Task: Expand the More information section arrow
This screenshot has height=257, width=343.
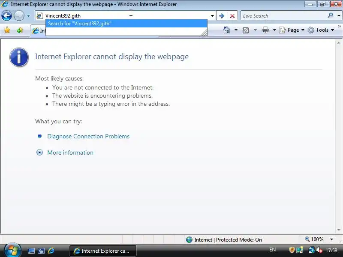Action: point(39,152)
